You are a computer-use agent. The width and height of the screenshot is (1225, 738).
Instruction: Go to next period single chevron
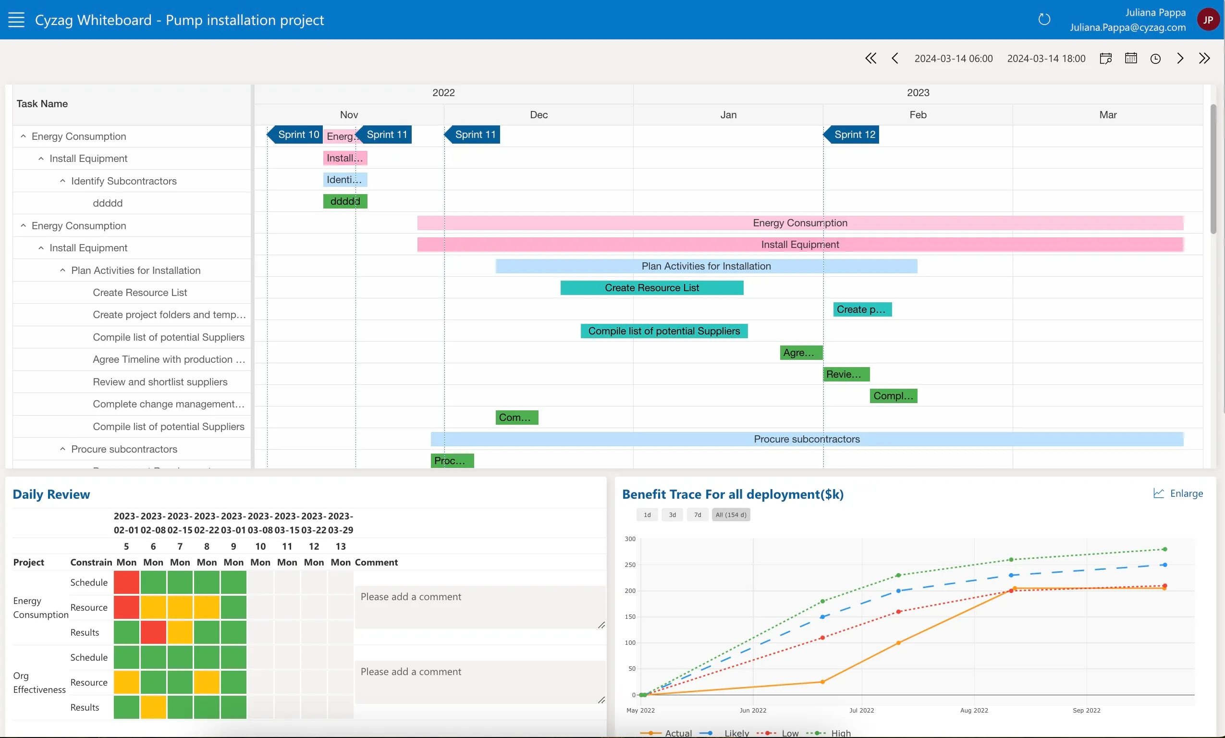click(x=1180, y=59)
